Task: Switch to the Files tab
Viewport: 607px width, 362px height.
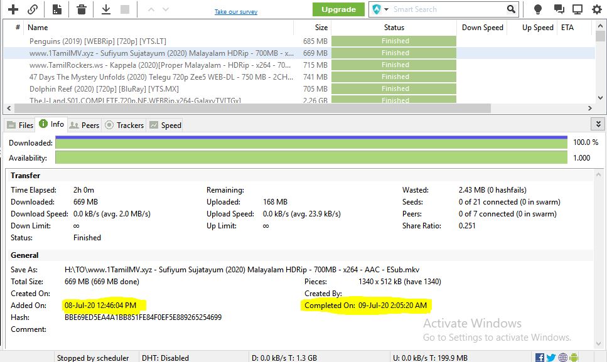Action: coord(20,125)
